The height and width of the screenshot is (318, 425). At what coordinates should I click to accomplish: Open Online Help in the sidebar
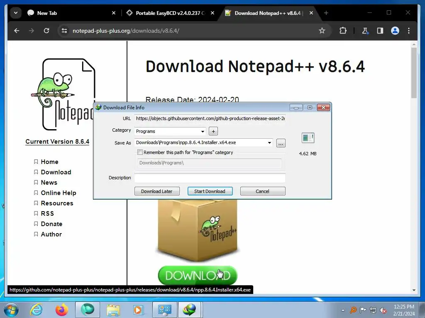pyautogui.click(x=58, y=193)
